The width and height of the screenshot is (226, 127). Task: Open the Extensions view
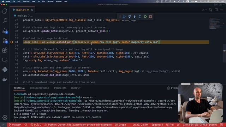[5, 50]
